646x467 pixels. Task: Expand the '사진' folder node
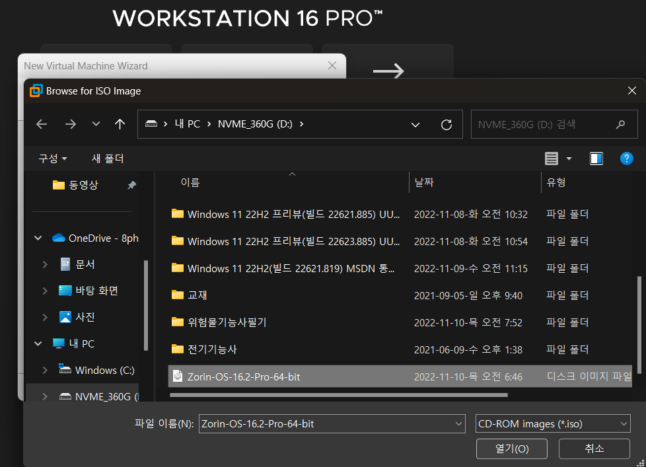pos(45,317)
